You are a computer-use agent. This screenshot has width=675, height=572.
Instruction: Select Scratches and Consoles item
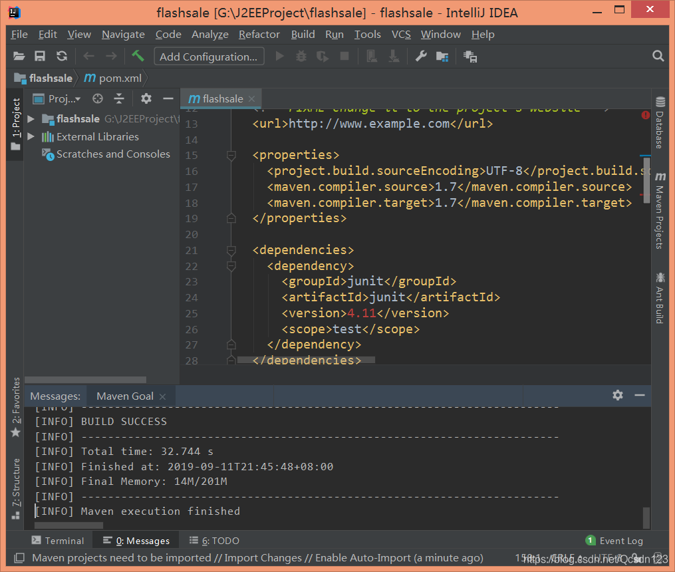(x=113, y=154)
